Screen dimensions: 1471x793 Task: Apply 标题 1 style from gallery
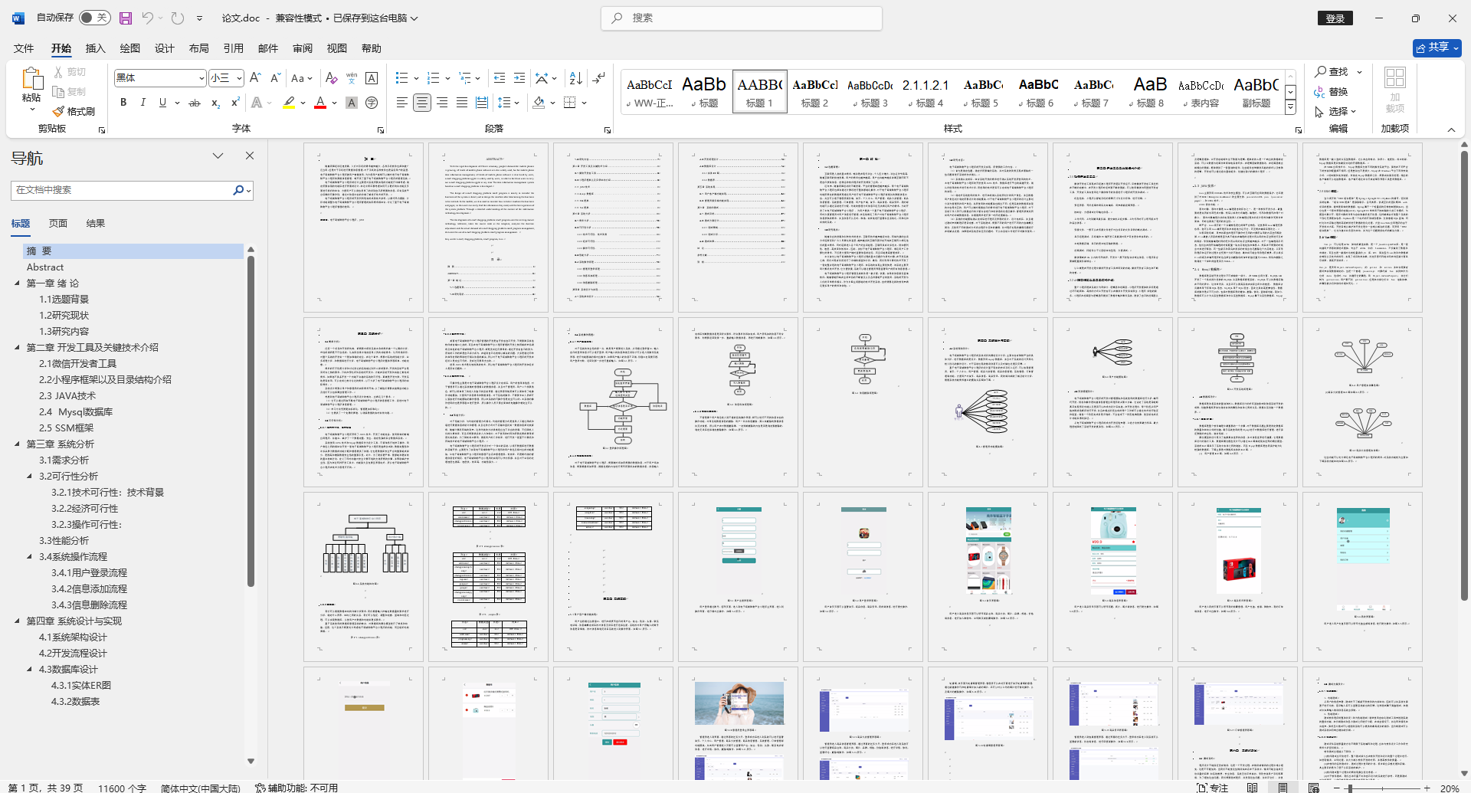pos(759,91)
